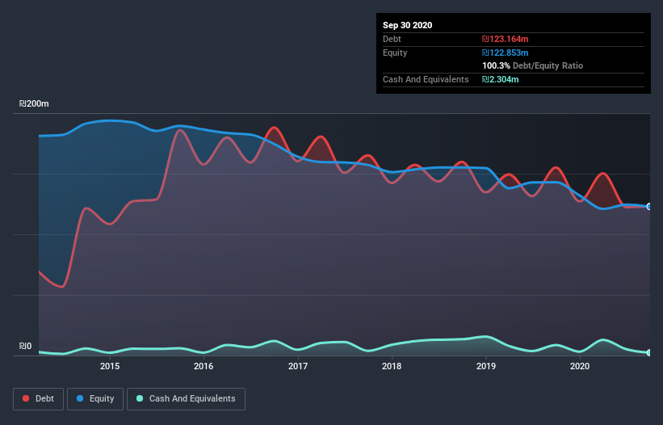The width and height of the screenshot is (663, 425).
Task: Click the Equity line endpoint marker
Action: pyautogui.click(x=649, y=206)
